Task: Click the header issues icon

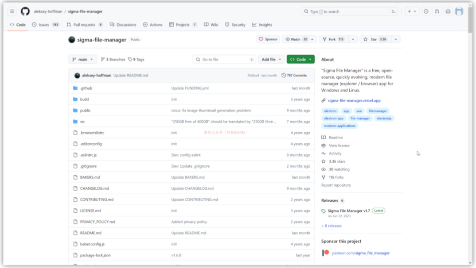Action: 426,11
